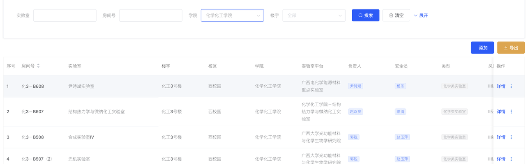Image resolution: width=526 pixels, height=164 pixels.
Task: Sort by 房间号 column sort icon
Action: [x=38, y=66]
